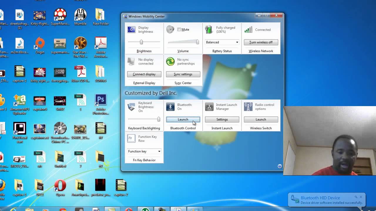Viewport: 376px width, 211px height.
Task: Open the wrench options in Bluetooth notification
Action: (356, 197)
